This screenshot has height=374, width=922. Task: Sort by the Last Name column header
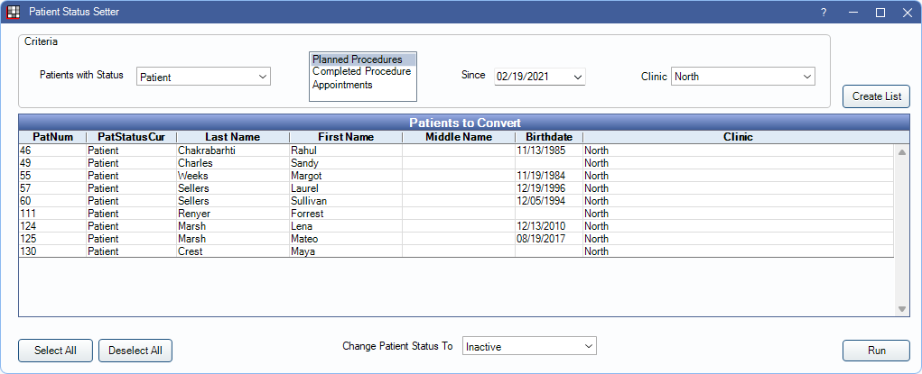(232, 137)
